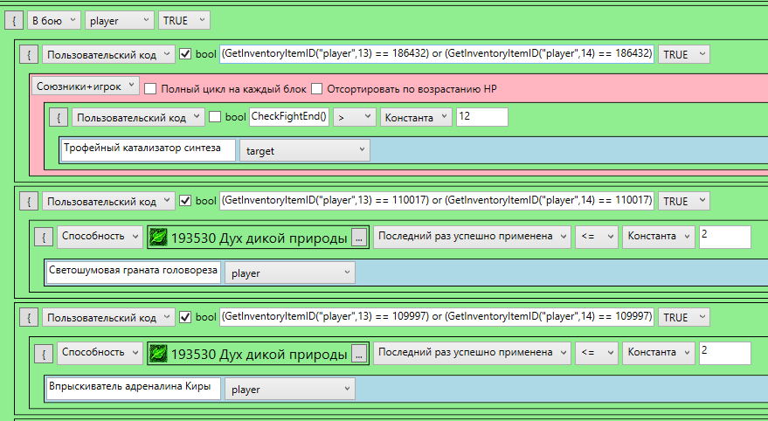This screenshot has width=768, height=421.
Task: Open the TRUE dropdown in the 109997 row
Action: tap(683, 317)
